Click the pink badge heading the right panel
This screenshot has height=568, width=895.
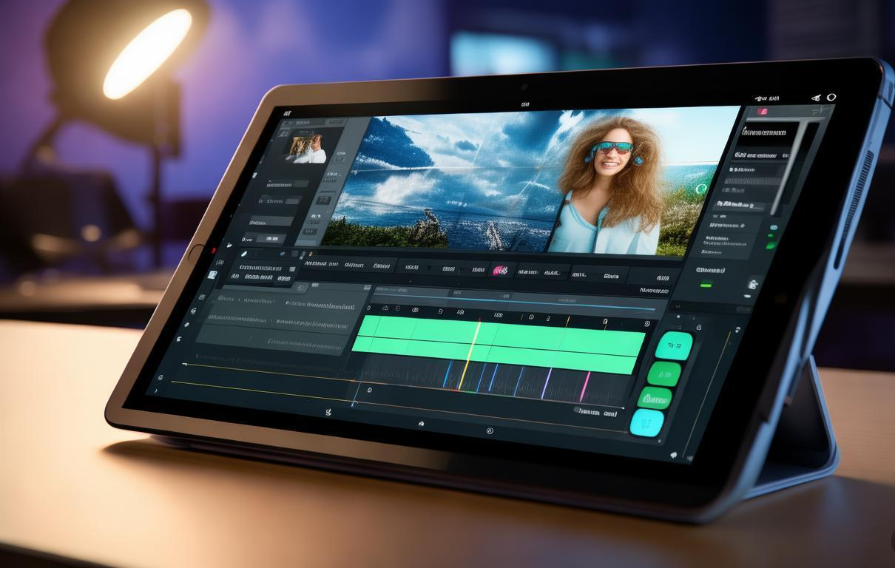[x=763, y=112]
